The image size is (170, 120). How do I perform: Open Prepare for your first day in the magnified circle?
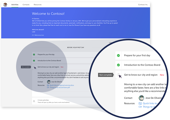tap(137, 56)
